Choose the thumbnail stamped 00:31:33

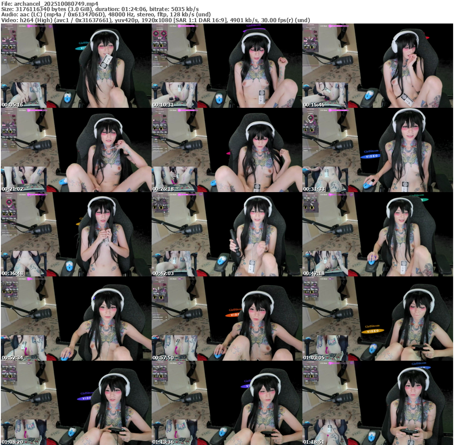coord(378,150)
